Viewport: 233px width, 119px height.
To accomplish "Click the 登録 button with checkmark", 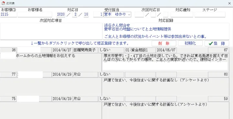I will (x=217, y=43).
